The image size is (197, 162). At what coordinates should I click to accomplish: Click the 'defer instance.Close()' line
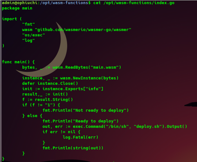(50, 84)
